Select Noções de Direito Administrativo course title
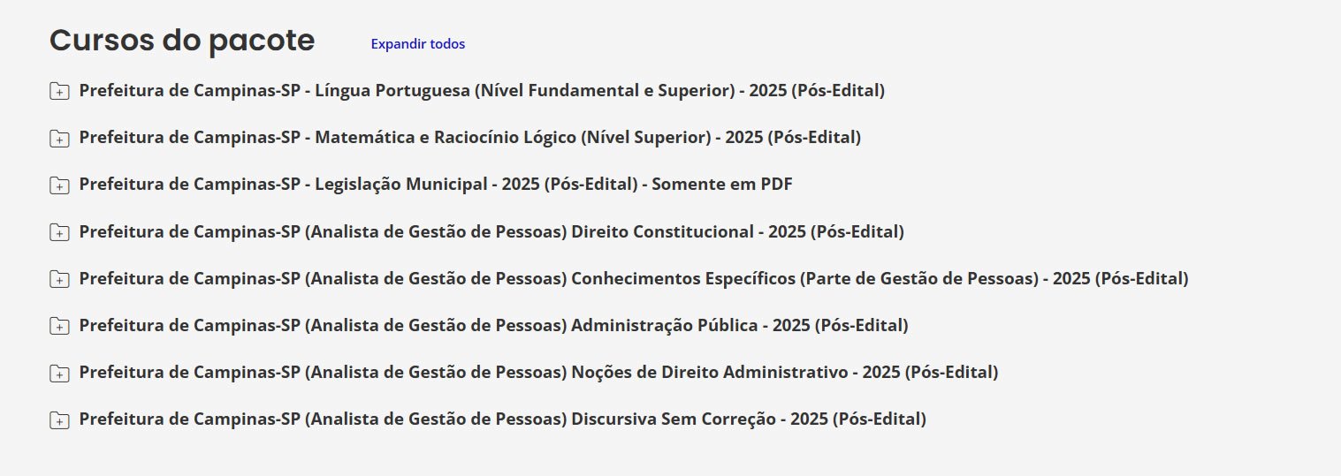 pyautogui.click(x=538, y=372)
